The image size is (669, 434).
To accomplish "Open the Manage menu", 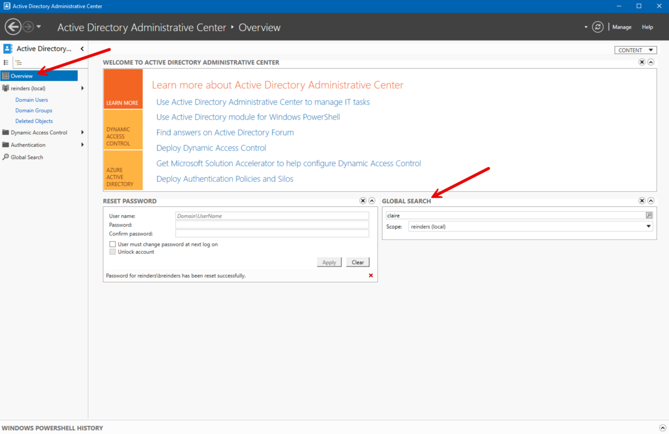I will click(x=622, y=27).
